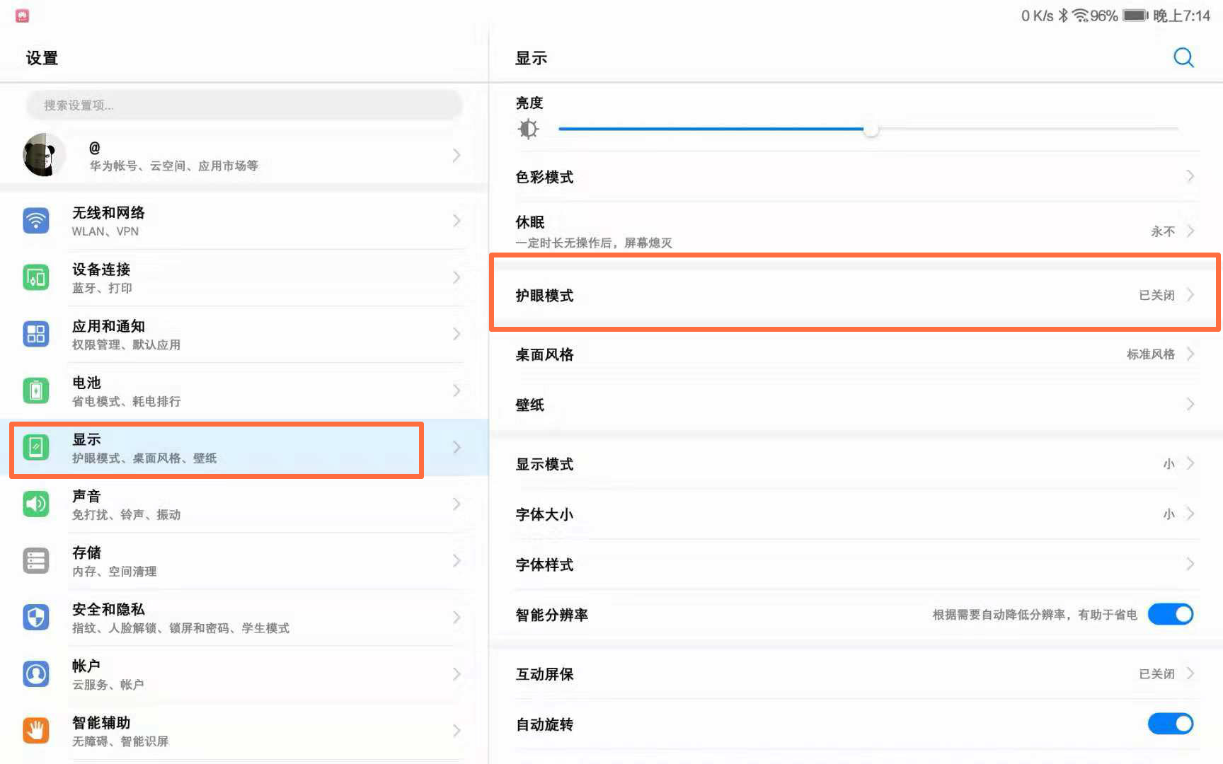This screenshot has width=1223, height=764.
Task: Click the 搜索设置项 search input field
Action: pyautogui.click(x=243, y=105)
